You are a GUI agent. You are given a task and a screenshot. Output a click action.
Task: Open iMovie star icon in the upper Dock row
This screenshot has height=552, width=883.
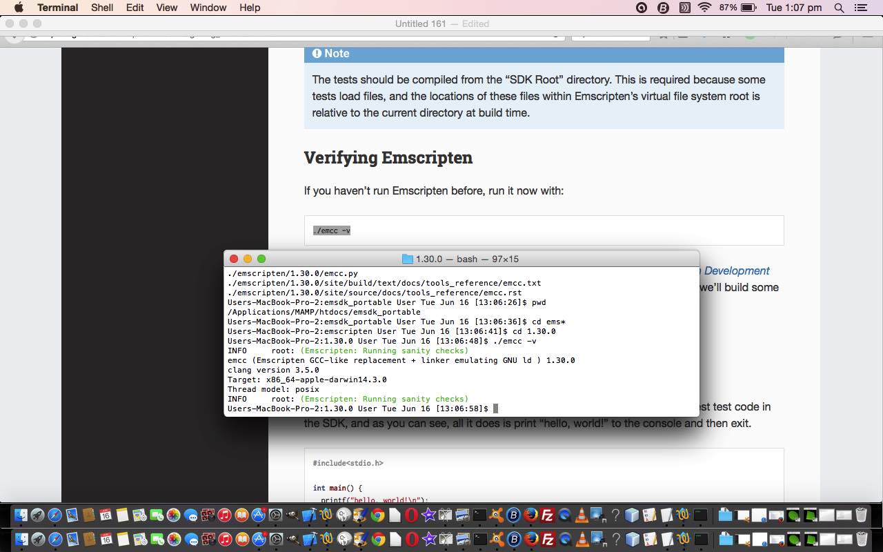428,515
